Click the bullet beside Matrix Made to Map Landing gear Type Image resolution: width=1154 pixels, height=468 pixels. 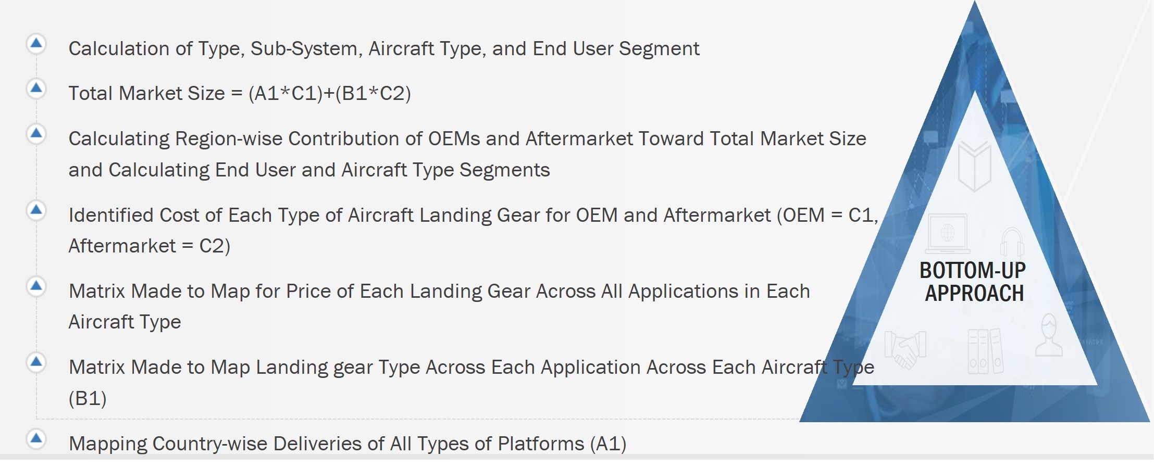click(36, 362)
